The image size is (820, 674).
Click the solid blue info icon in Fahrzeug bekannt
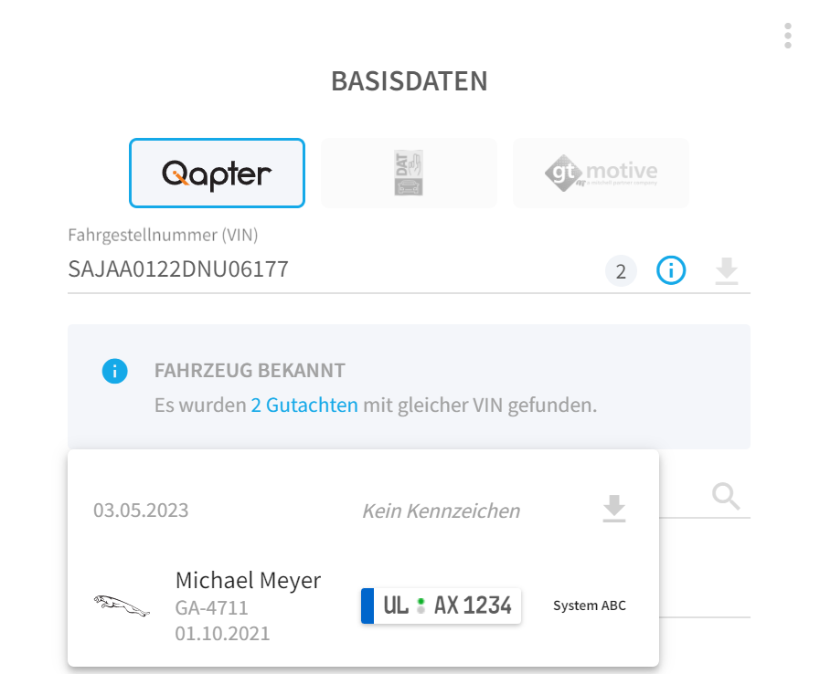click(115, 371)
